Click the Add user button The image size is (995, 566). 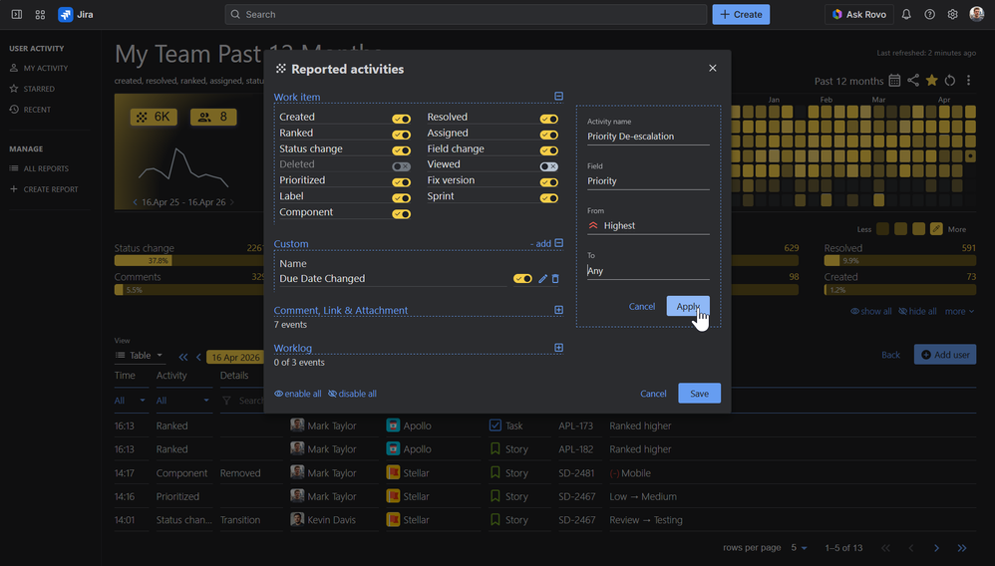(x=945, y=355)
